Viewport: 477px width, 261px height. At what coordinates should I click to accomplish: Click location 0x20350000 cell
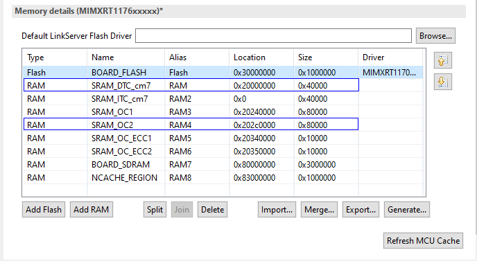pyautogui.click(x=254, y=152)
